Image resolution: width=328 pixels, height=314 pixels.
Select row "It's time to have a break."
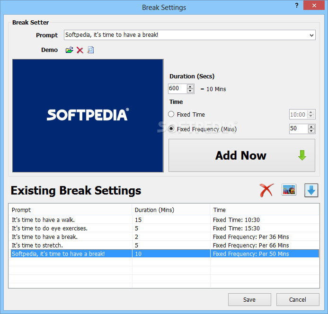[x=164, y=237]
